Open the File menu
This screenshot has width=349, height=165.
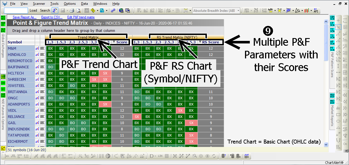13,4
